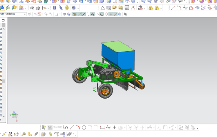
Task: Click the finish sketch checkered icon
Action: 50,127
